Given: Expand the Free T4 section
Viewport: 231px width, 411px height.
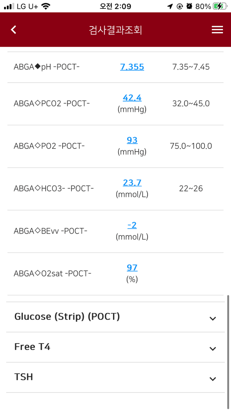Looking at the screenshot, I should 115,347.
